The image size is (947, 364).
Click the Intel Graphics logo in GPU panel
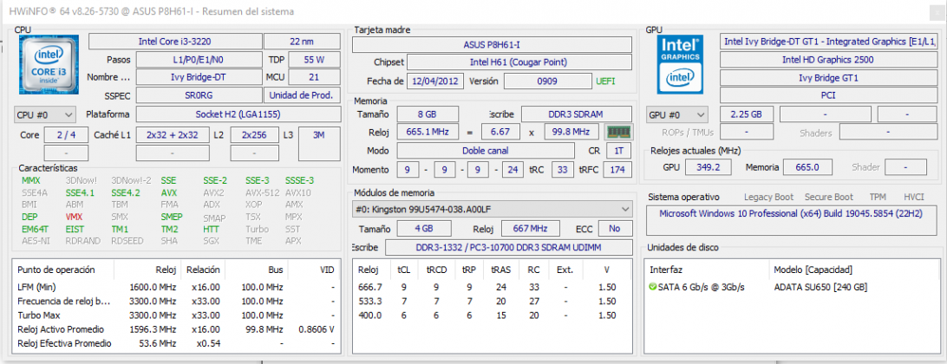pos(681,63)
